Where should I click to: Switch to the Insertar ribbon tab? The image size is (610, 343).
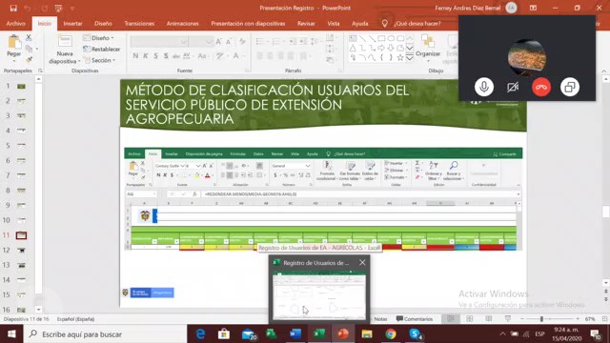point(72,23)
